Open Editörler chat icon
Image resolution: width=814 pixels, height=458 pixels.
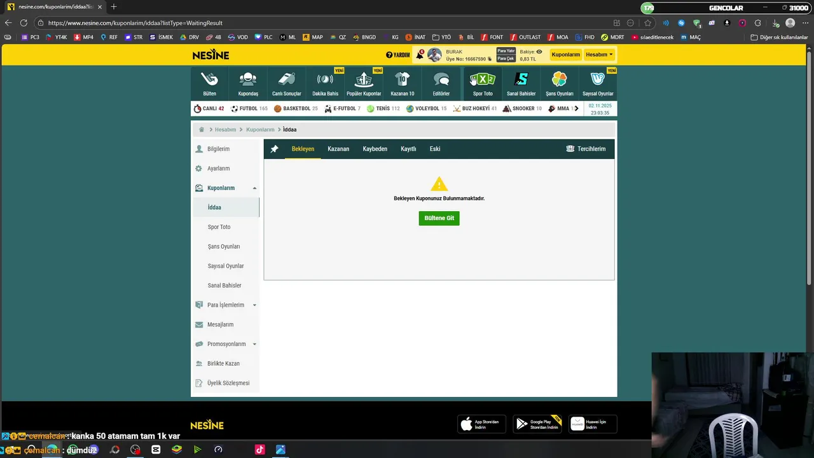tap(441, 79)
